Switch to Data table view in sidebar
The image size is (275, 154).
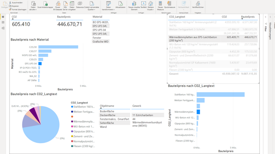tap(3, 22)
